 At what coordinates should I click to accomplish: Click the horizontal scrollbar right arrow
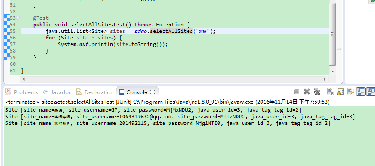point(325,79)
